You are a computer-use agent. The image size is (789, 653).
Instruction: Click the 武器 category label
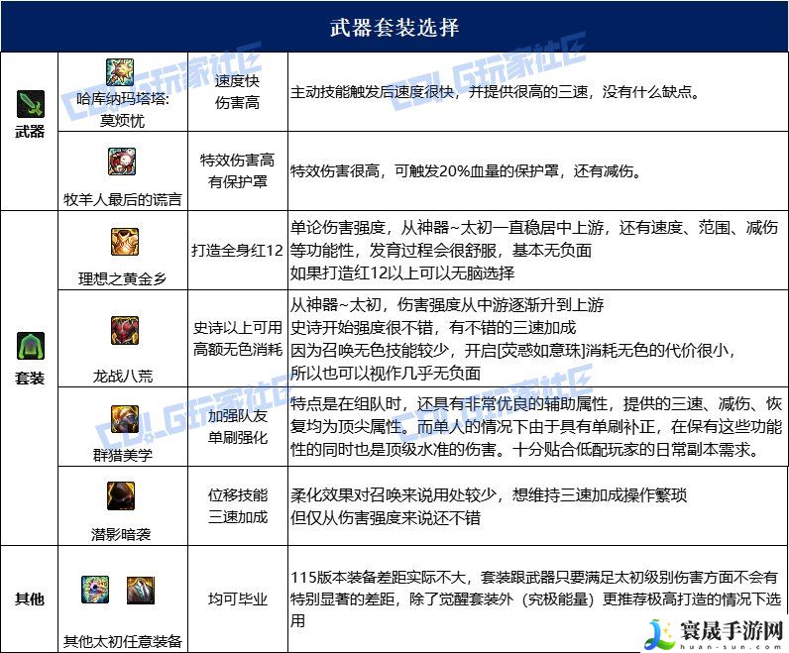click(30, 132)
